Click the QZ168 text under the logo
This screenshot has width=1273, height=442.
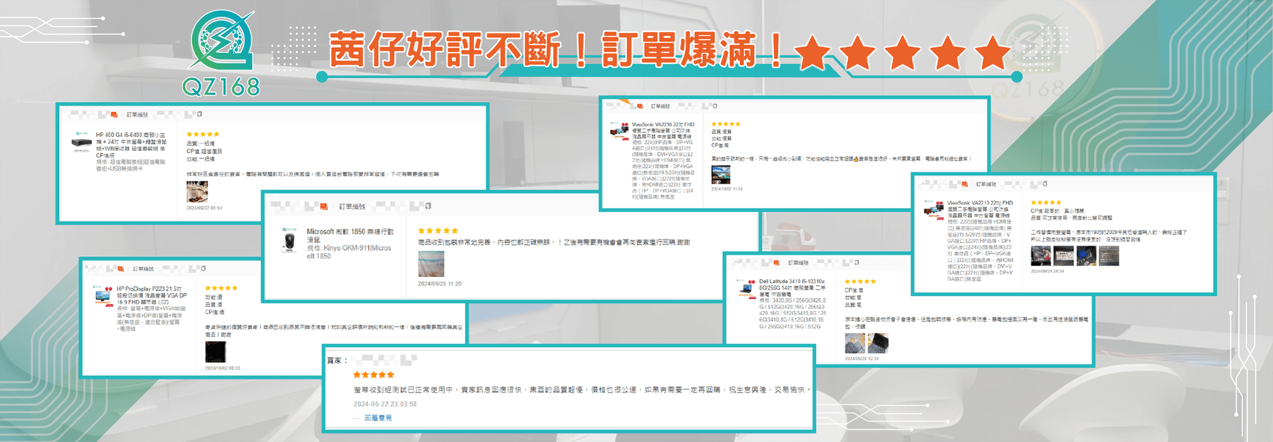point(221,87)
